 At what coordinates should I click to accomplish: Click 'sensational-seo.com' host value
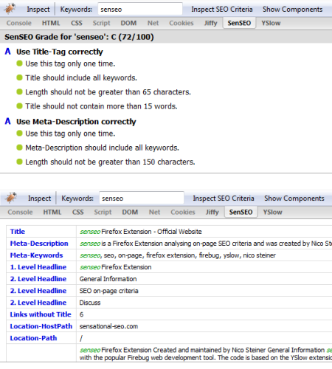tap(108, 326)
